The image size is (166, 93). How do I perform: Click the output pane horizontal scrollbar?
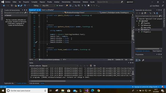point(48,81)
